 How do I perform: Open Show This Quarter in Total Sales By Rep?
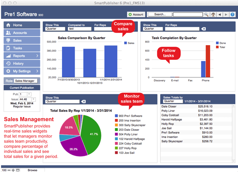pos(62,102)
